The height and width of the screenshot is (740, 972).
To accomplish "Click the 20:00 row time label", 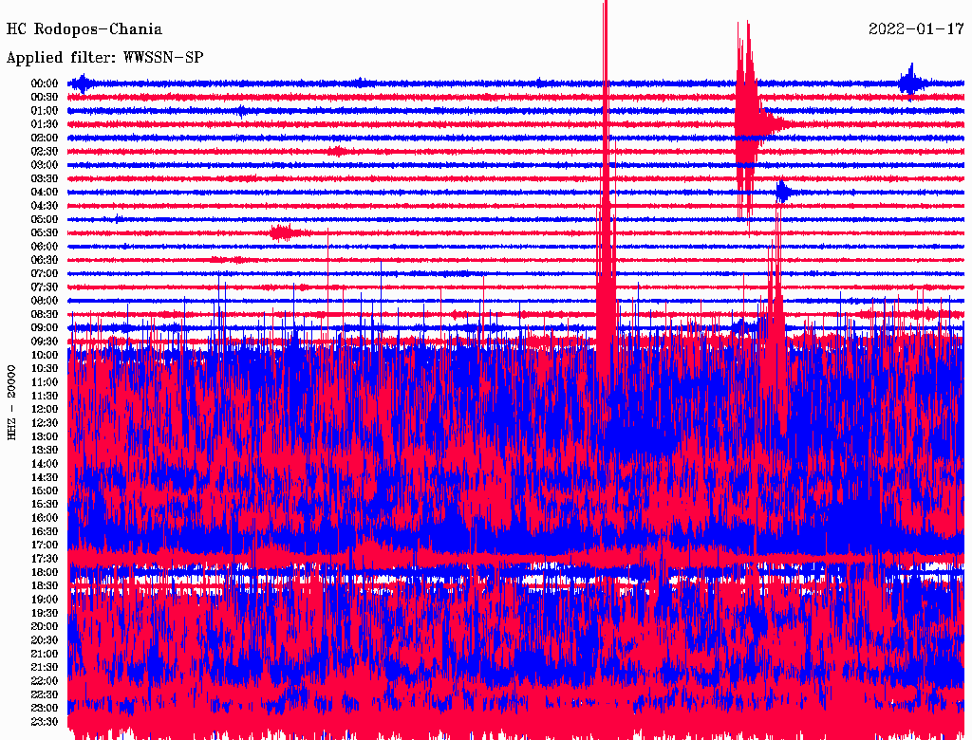I will coord(45,626).
